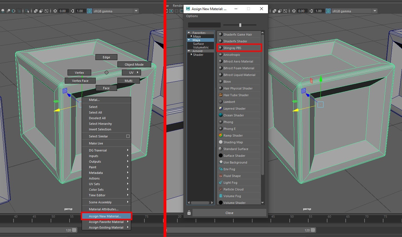Click the search field in material dialog
Screen dimensions: 402x237
[204, 25]
